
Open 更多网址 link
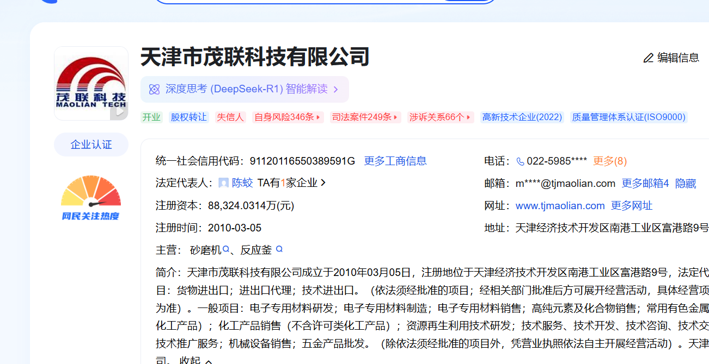pyautogui.click(x=632, y=206)
